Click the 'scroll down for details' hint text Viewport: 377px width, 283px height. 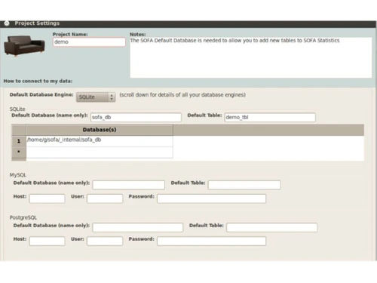[182, 95]
